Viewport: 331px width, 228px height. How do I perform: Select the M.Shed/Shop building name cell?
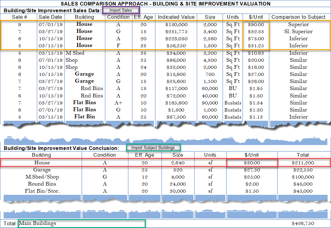pos(42,177)
